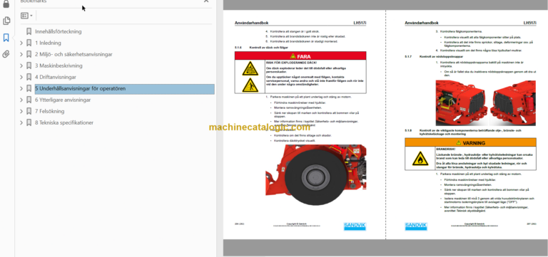
Task: Click bookmark icon beside '7 Felsökning'
Action: click(29, 111)
